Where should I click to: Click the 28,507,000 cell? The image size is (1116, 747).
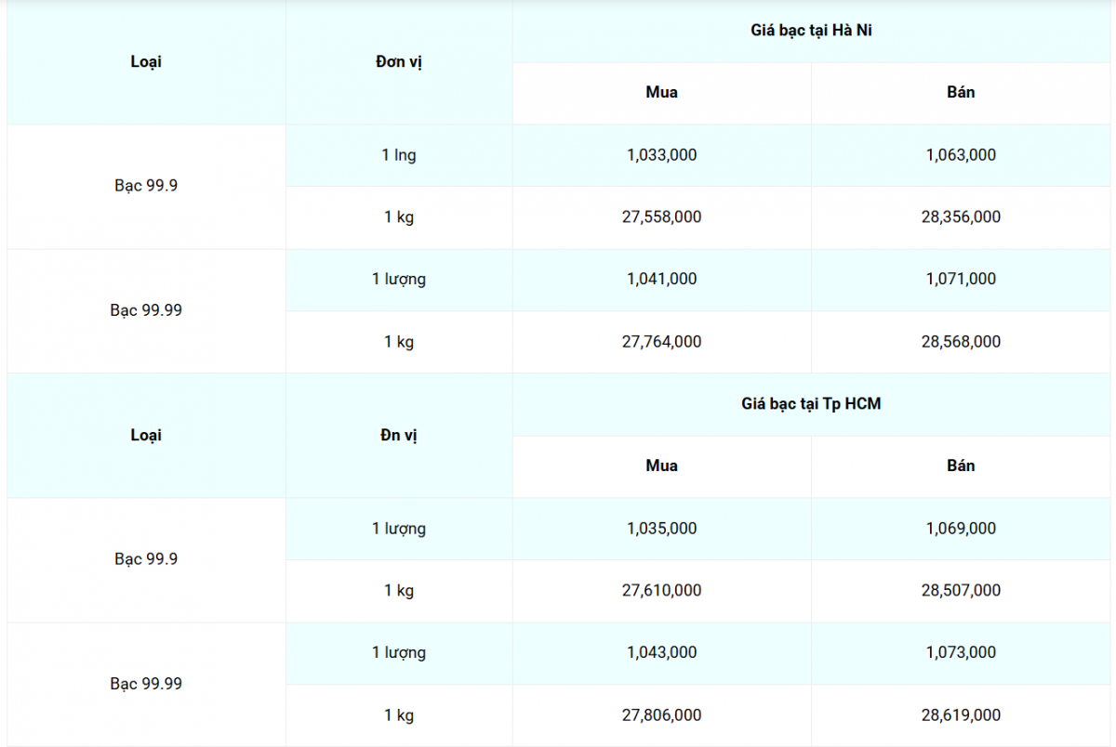coord(961,591)
